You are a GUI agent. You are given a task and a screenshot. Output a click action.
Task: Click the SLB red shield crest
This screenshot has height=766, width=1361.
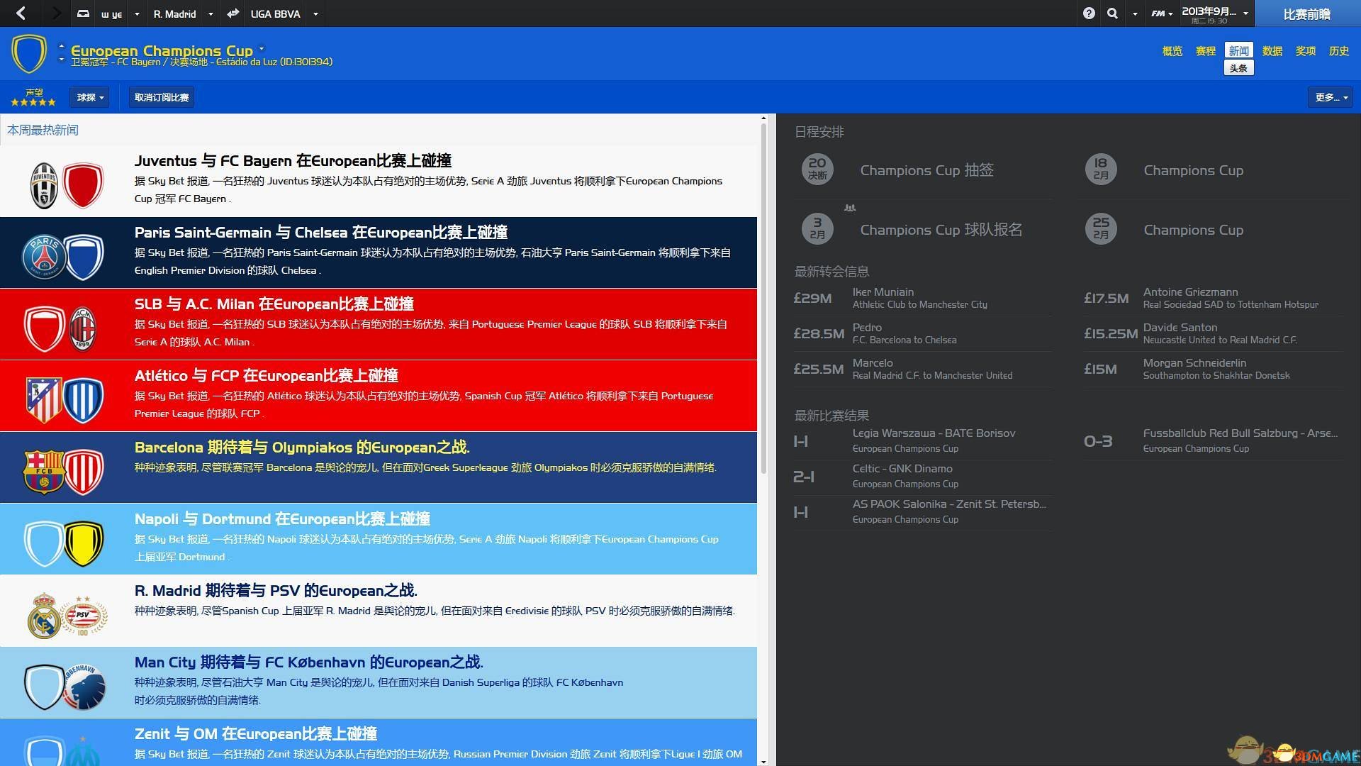[x=44, y=328]
